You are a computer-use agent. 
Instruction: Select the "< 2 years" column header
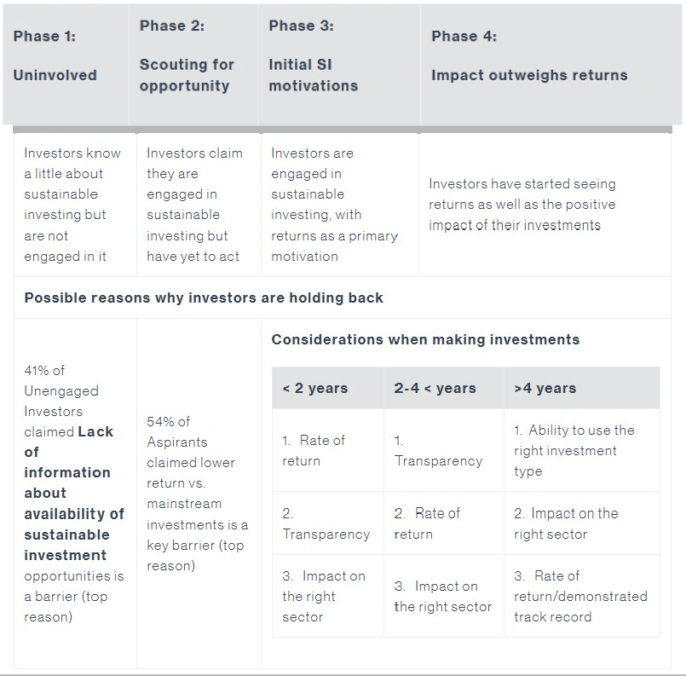(315, 388)
